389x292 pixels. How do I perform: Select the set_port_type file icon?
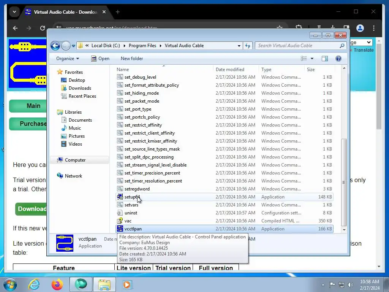pos(120,109)
